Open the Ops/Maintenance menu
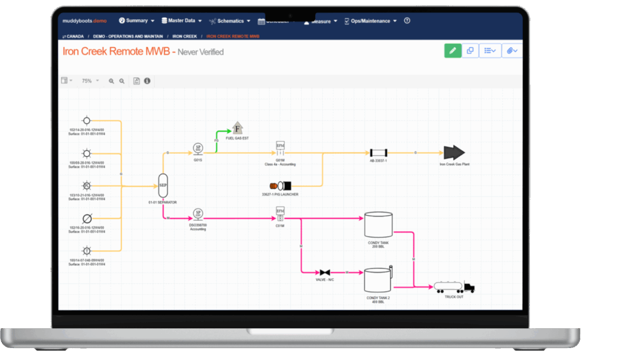 pos(371,21)
